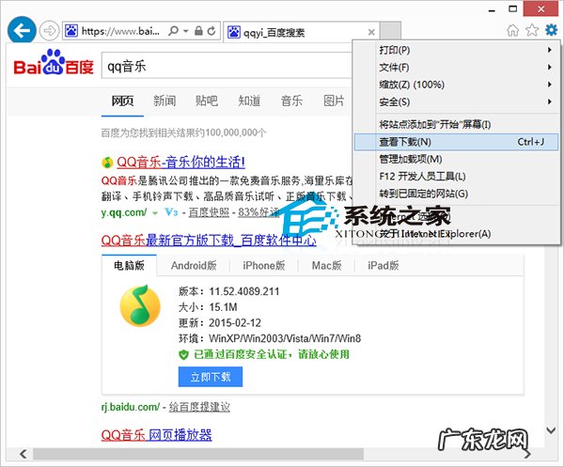
Task: Select the 网页 search tab
Action: pyautogui.click(x=122, y=101)
